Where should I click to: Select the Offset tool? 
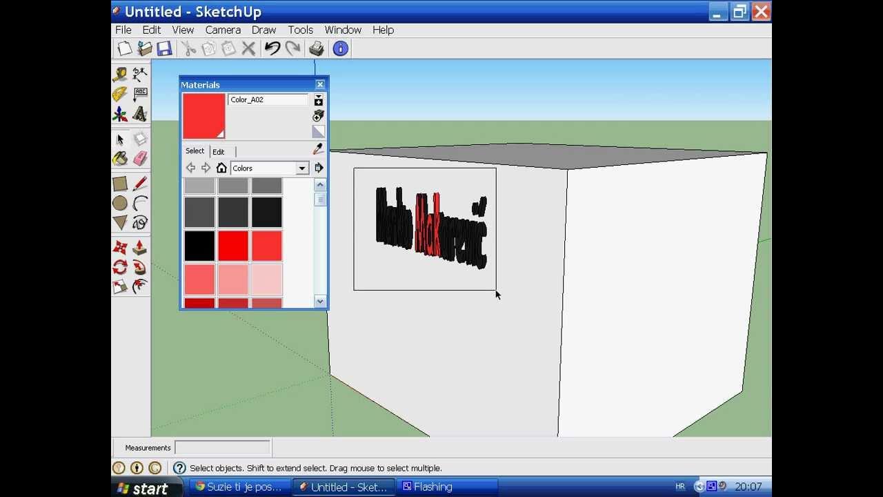tap(140, 286)
